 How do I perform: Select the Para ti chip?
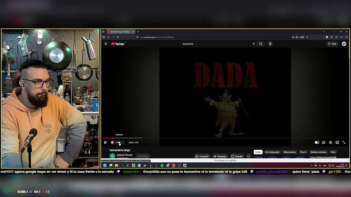tap(303, 152)
